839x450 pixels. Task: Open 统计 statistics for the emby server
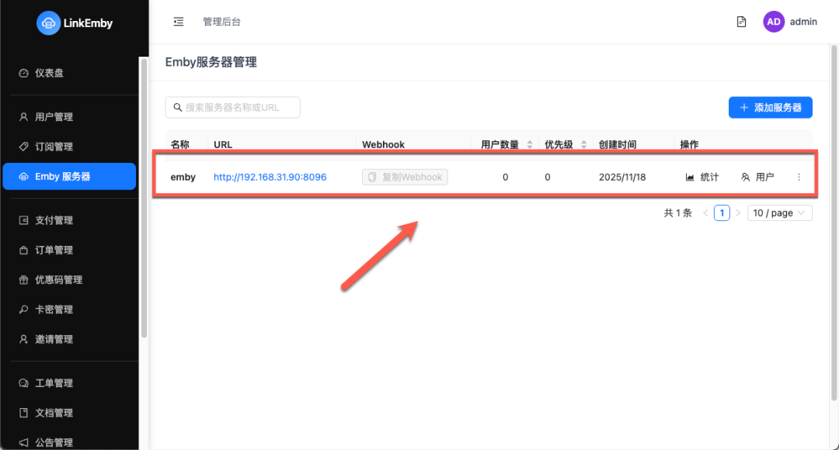coord(701,176)
